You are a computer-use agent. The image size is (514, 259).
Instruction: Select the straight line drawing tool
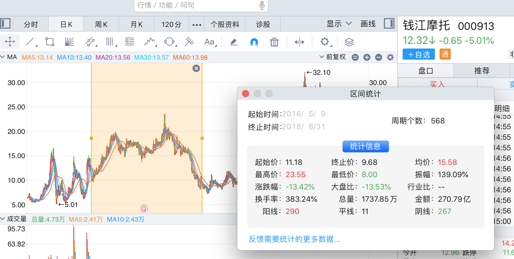coord(31,42)
